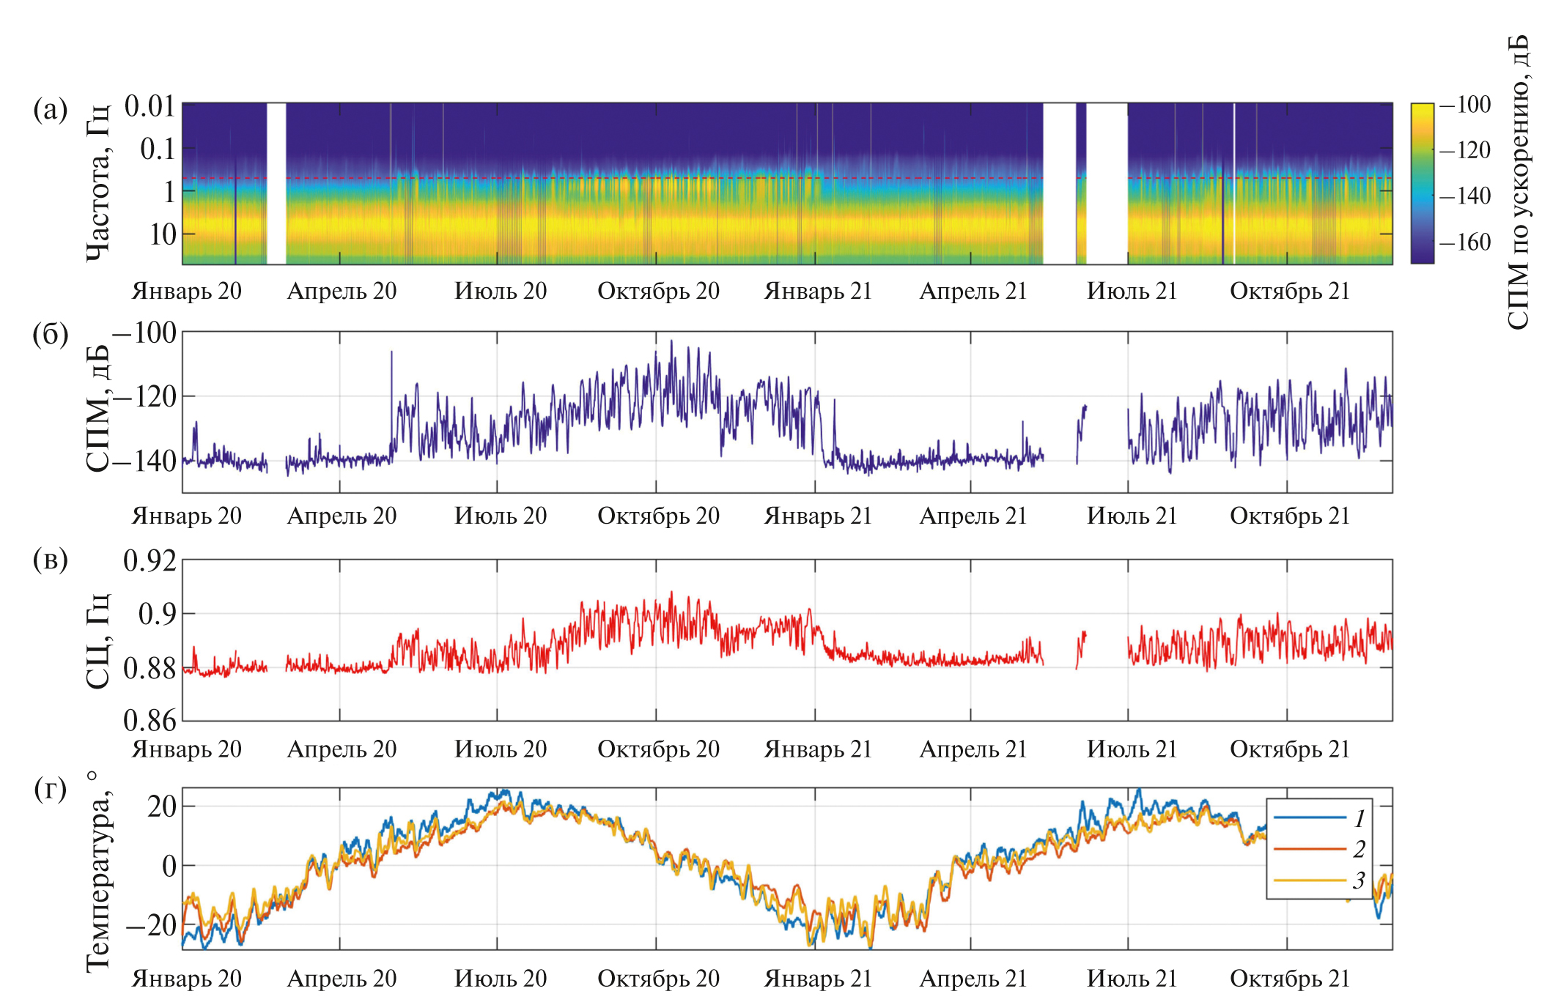The width and height of the screenshot is (1542, 1005).
Task: Click 'Январь 21' label under the СПМ plot
Action: pos(818,516)
